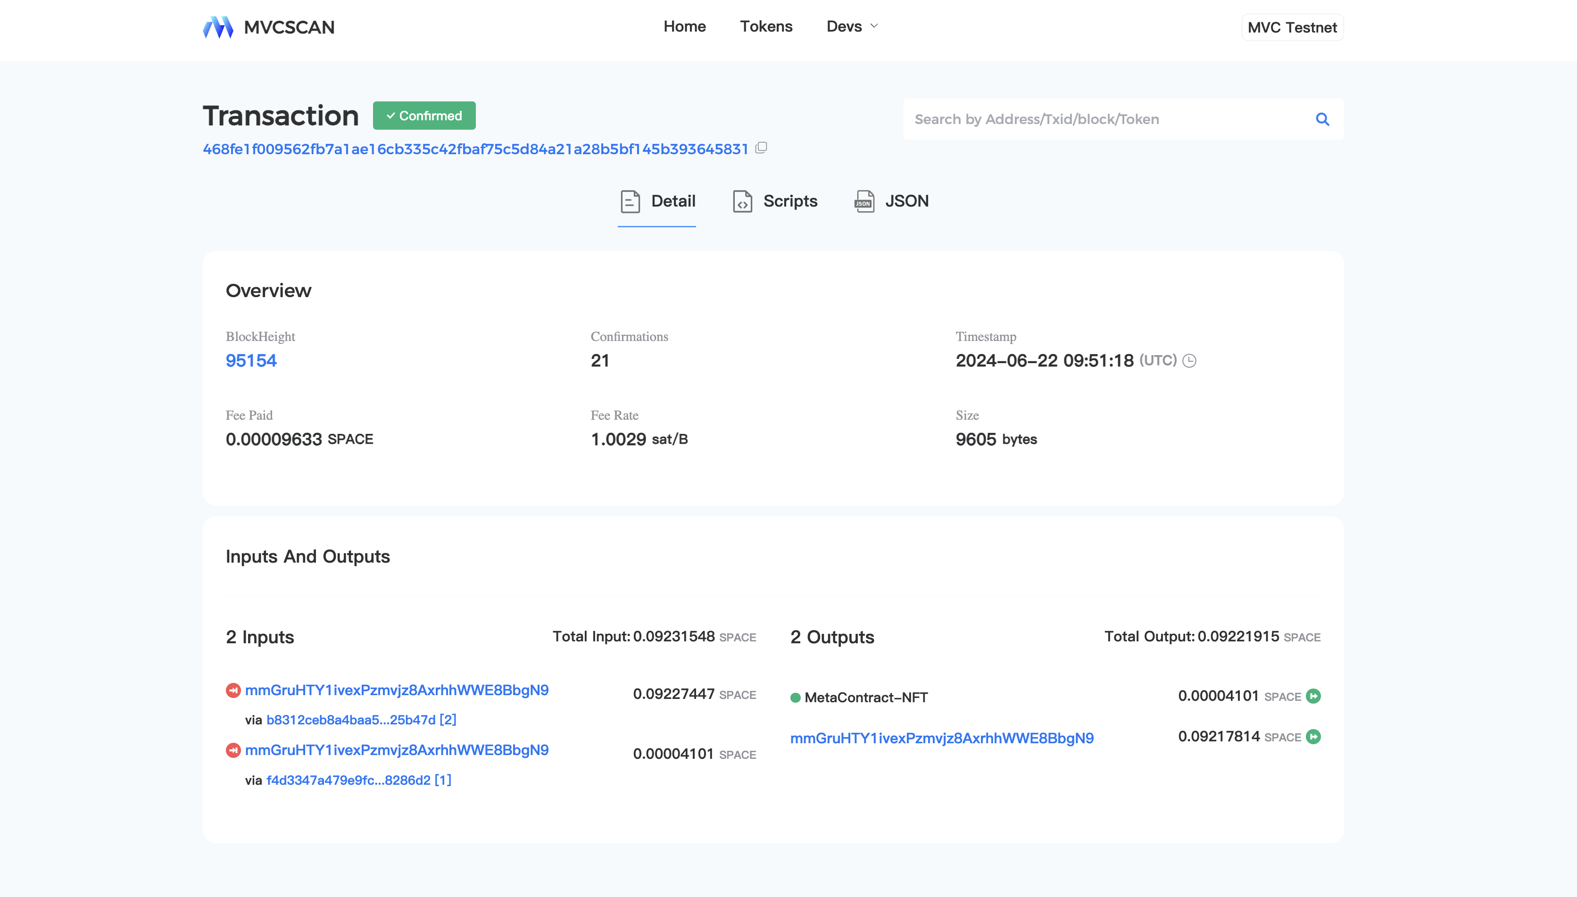
Task: Navigate to Home menu item
Action: coord(685,26)
